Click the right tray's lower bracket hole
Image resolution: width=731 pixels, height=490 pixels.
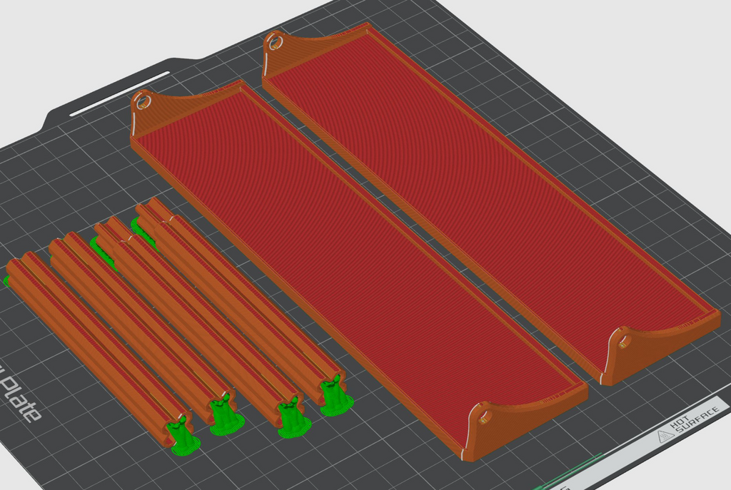point(622,343)
